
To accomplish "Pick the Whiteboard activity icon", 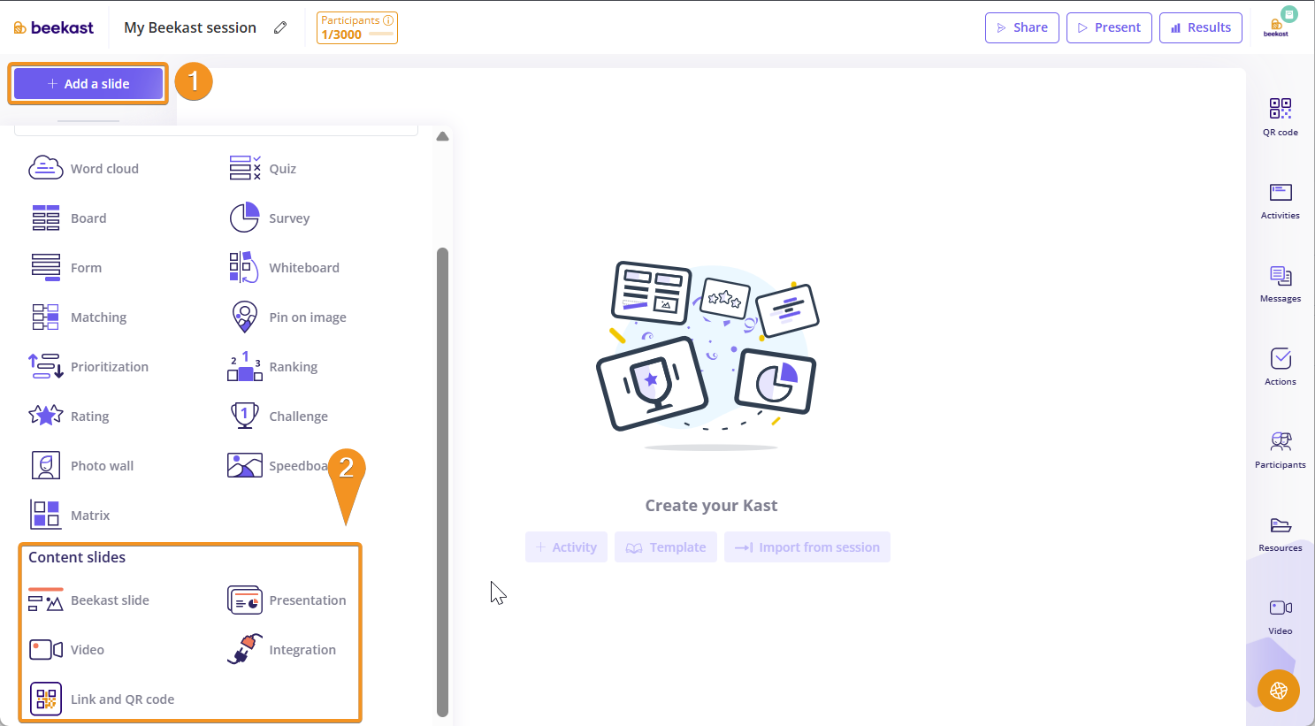I will tap(244, 267).
